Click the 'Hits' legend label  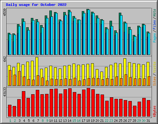tap(155, 13)
